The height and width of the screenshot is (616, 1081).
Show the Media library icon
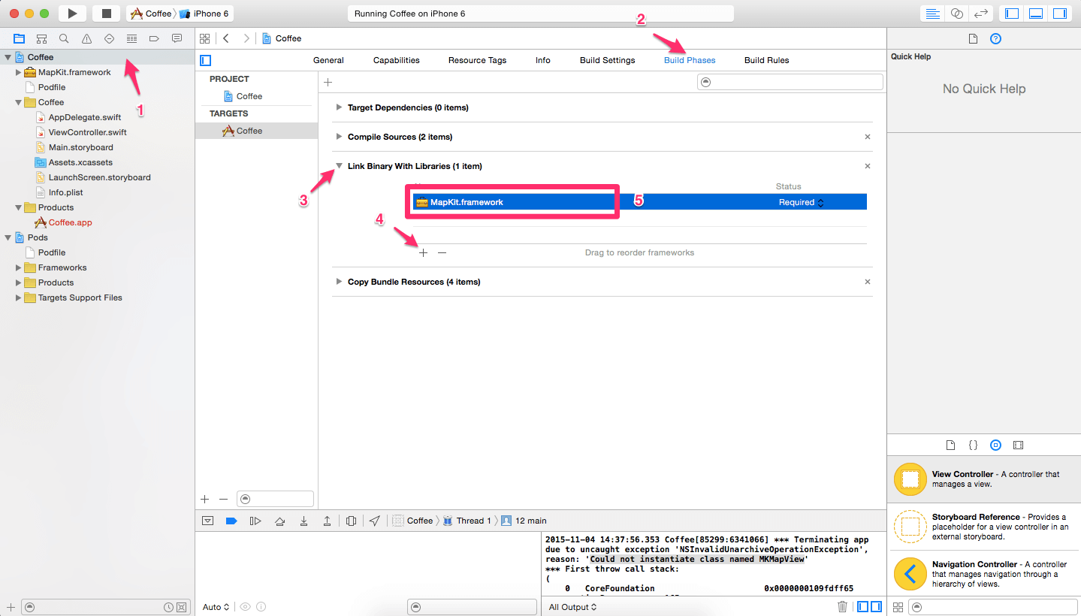point(1018,445)
